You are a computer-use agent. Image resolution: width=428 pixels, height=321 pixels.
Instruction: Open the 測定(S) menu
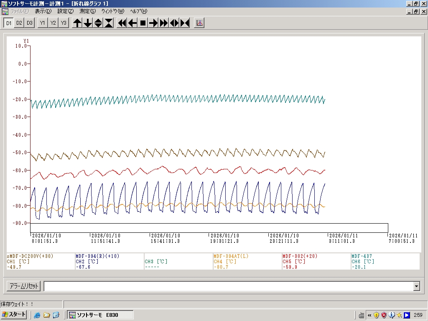pyautogui.click(x=87, y=11)
